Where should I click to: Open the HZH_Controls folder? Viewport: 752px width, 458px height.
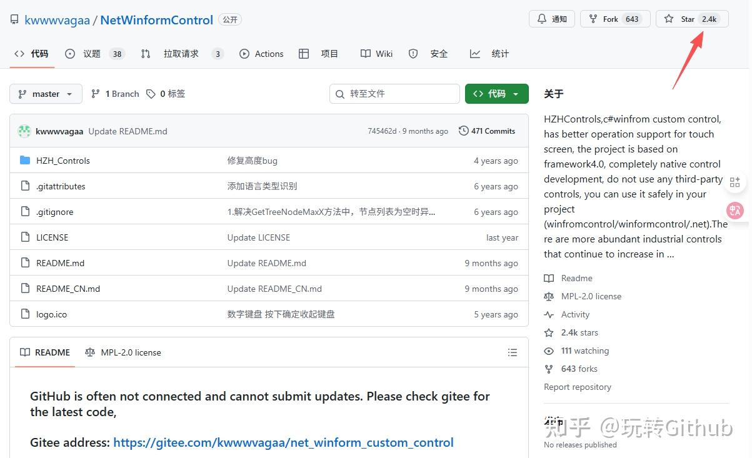63,161
